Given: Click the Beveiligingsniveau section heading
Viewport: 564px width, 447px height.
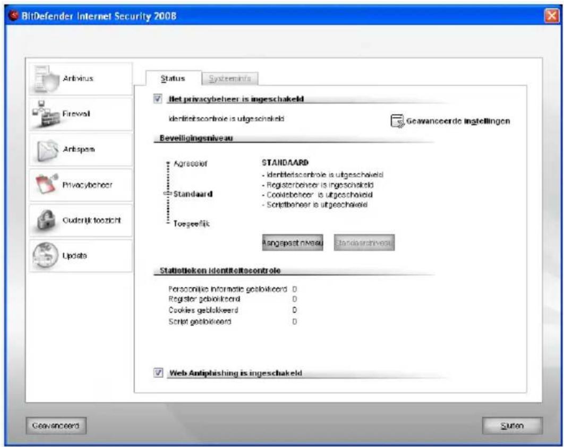Looking at the screenshot, I should tap(196, 138).
